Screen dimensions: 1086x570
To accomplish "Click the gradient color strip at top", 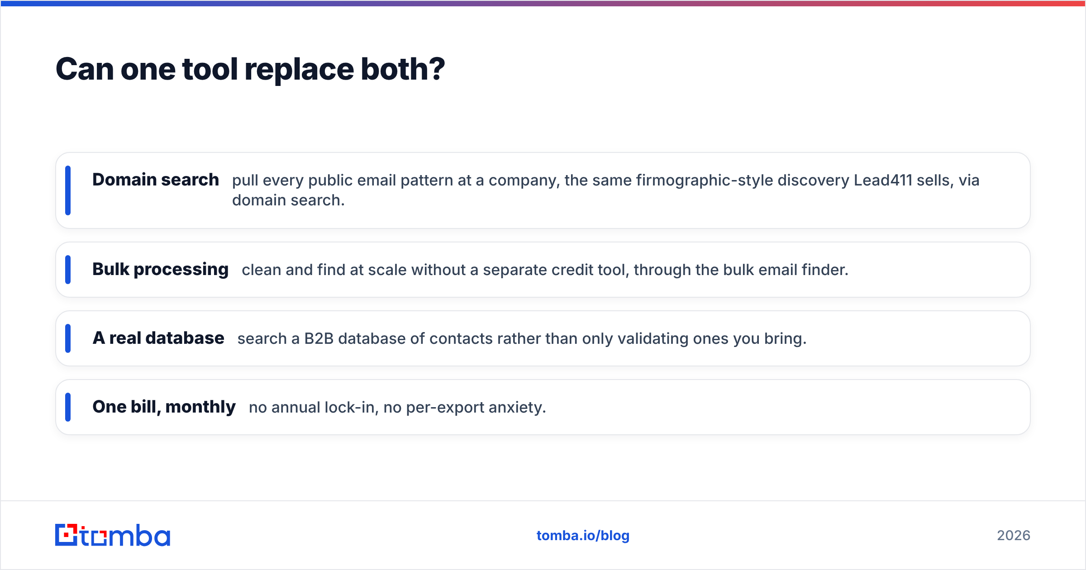I will coord(543,3).
